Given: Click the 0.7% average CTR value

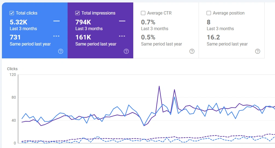Looking at the screenshot, I should [148, 22].
